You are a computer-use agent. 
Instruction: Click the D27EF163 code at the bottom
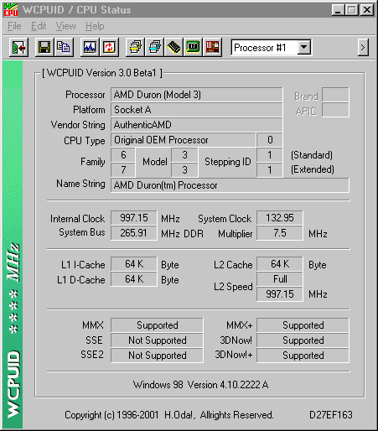pos(331,415)
